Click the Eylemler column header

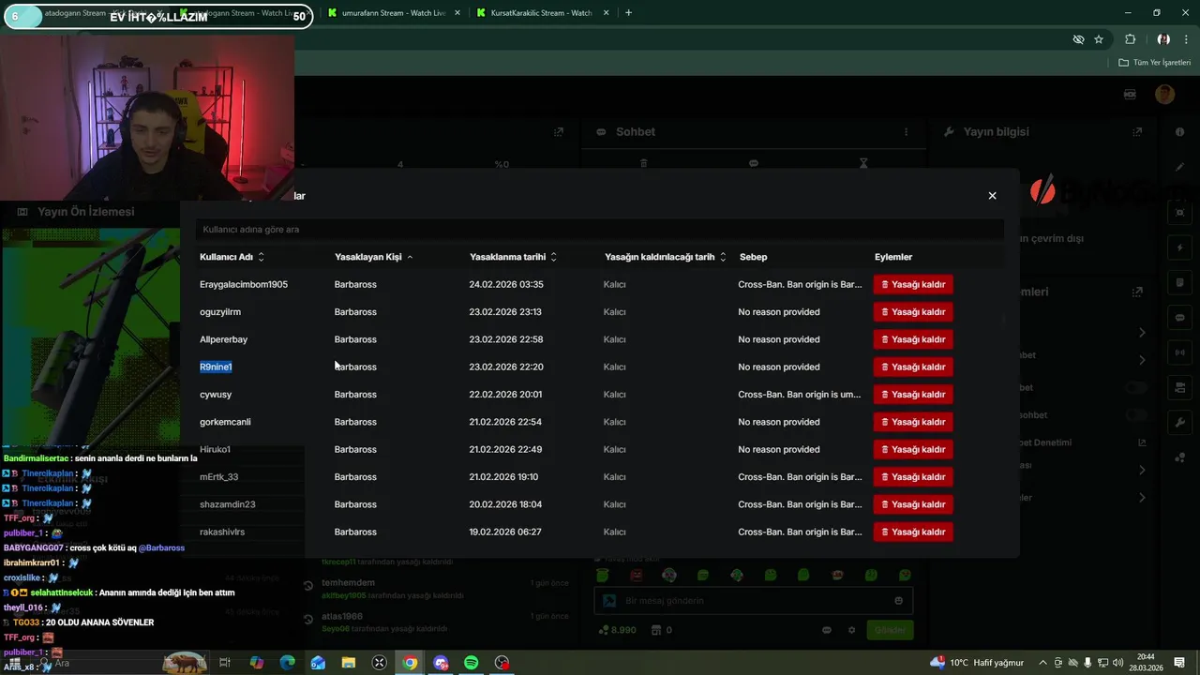[x=893, y=257]
